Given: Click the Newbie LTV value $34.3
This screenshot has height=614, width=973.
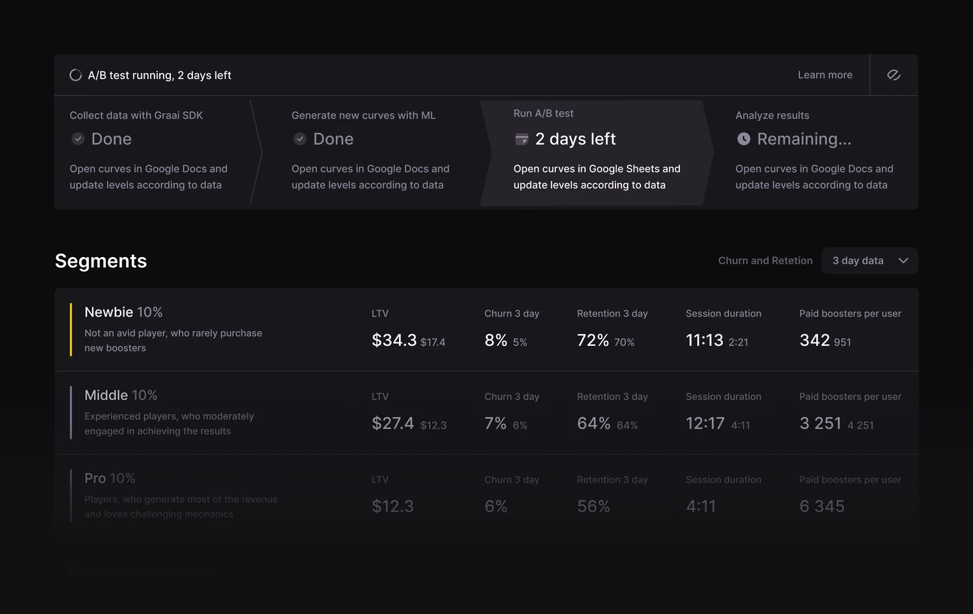Looking at the screenshot, I should [x=394, y=340].
